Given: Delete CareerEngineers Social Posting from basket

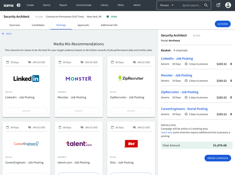Looking at the screenshot, I should coord(231,114).
